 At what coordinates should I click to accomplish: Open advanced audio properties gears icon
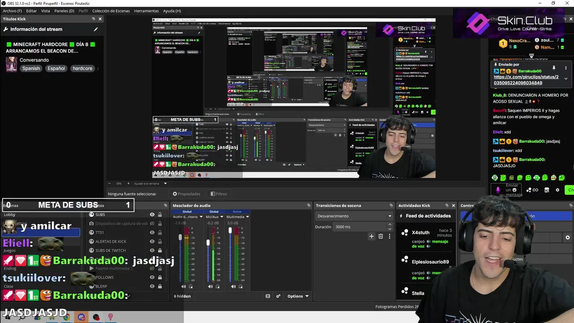click(x=278, y=296)
